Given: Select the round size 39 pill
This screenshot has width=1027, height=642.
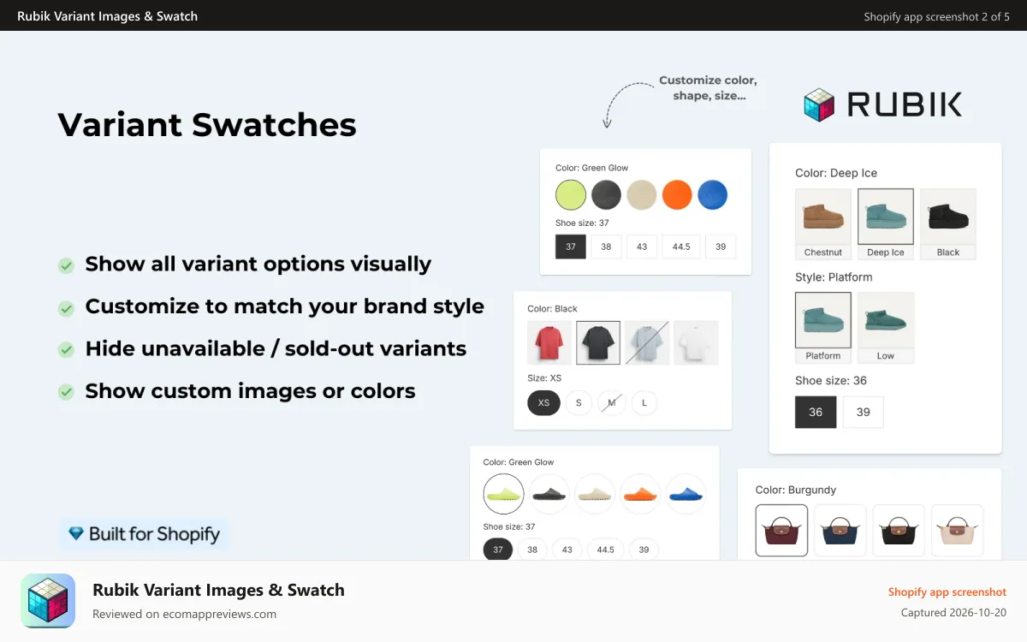Looking at the screenshot, I should pyautogui.click(x=644, y=549).
